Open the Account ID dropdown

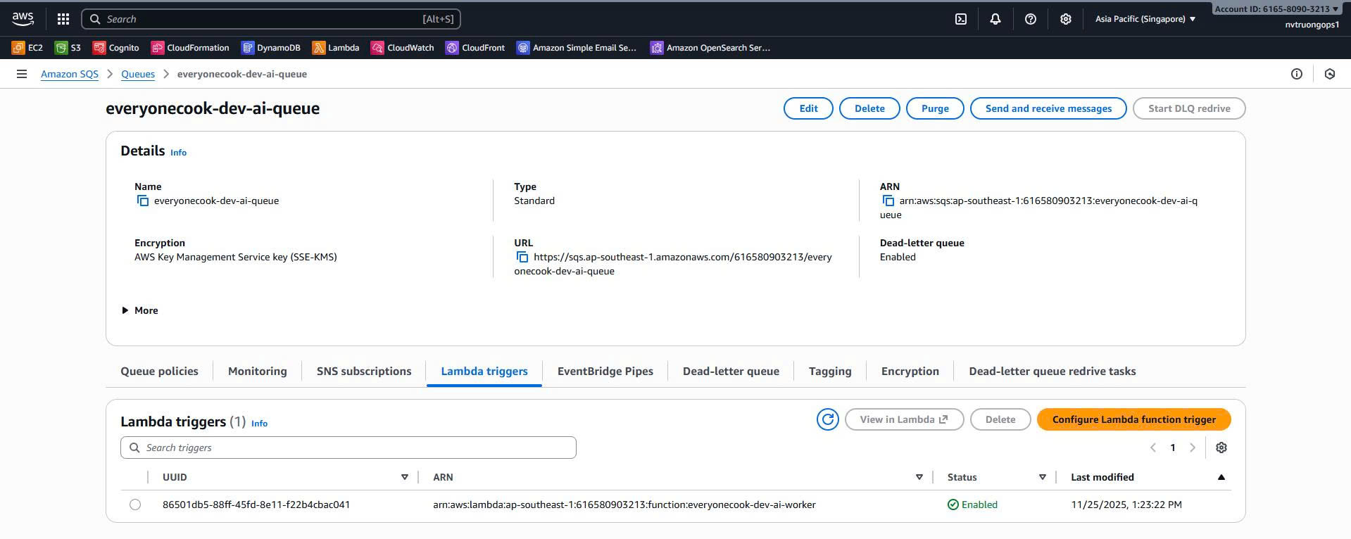coord(1276,9)
